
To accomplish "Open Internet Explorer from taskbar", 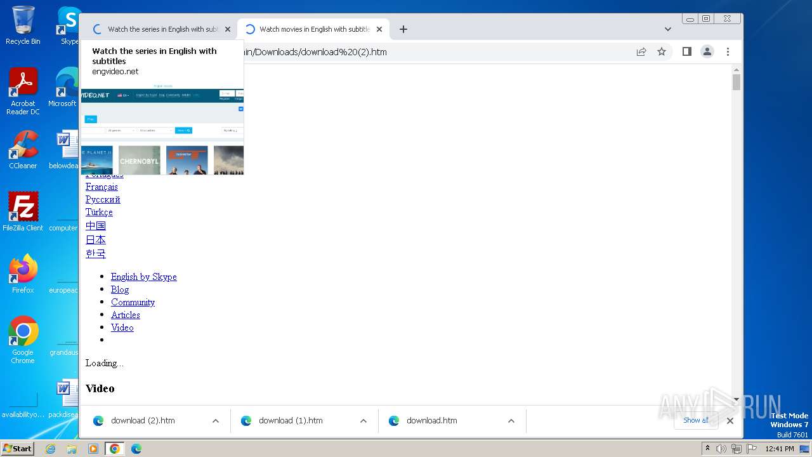I will pos(51,449).
